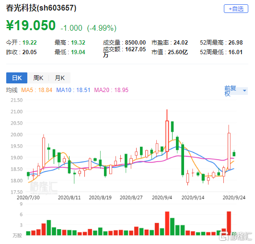Image resolution: width=255 pixels, height=244 pixels.
Task: Click the MA10 : 18.51 indicator label
Action: (x=73, y=90)
